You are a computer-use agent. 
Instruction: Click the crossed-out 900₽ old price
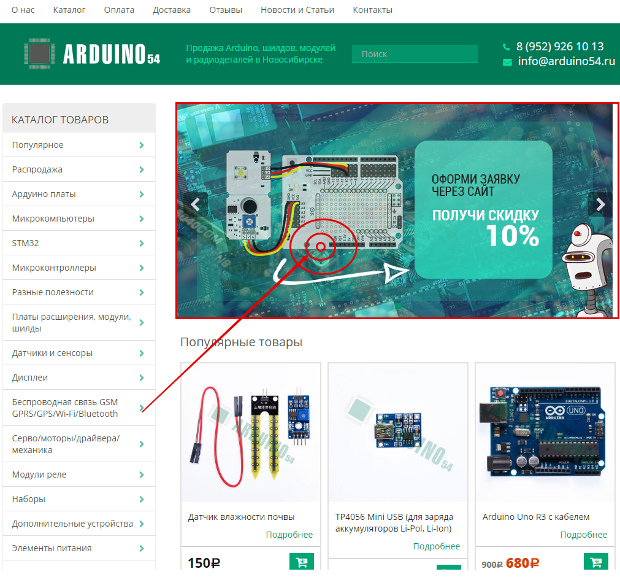coord(492,564)
